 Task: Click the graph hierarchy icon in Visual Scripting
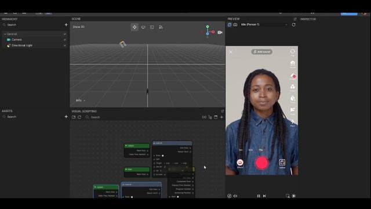click(210, 117)
